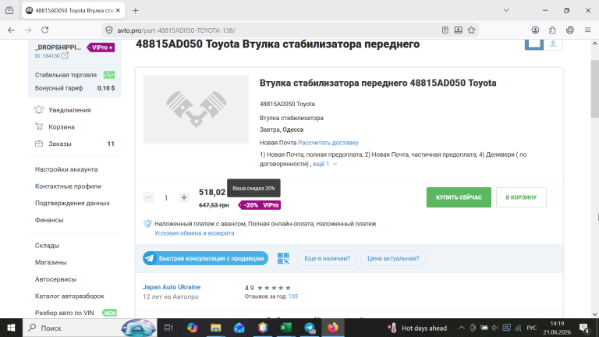
Task: Toggle reader view in address bar
Action: pos(445,30)
